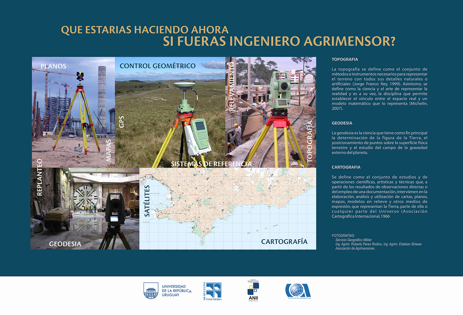463x315 pixels.
Task: Select the Montevideo cartography map image
Action: pos(228,209)
